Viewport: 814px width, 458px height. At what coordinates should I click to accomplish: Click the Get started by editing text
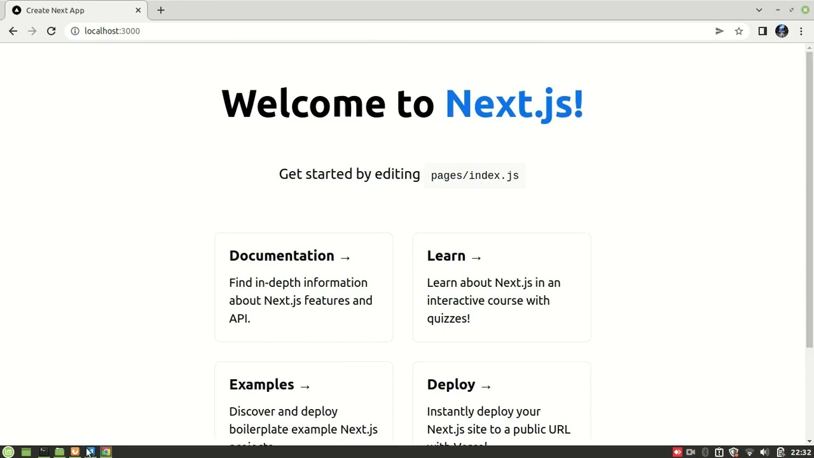349,174
